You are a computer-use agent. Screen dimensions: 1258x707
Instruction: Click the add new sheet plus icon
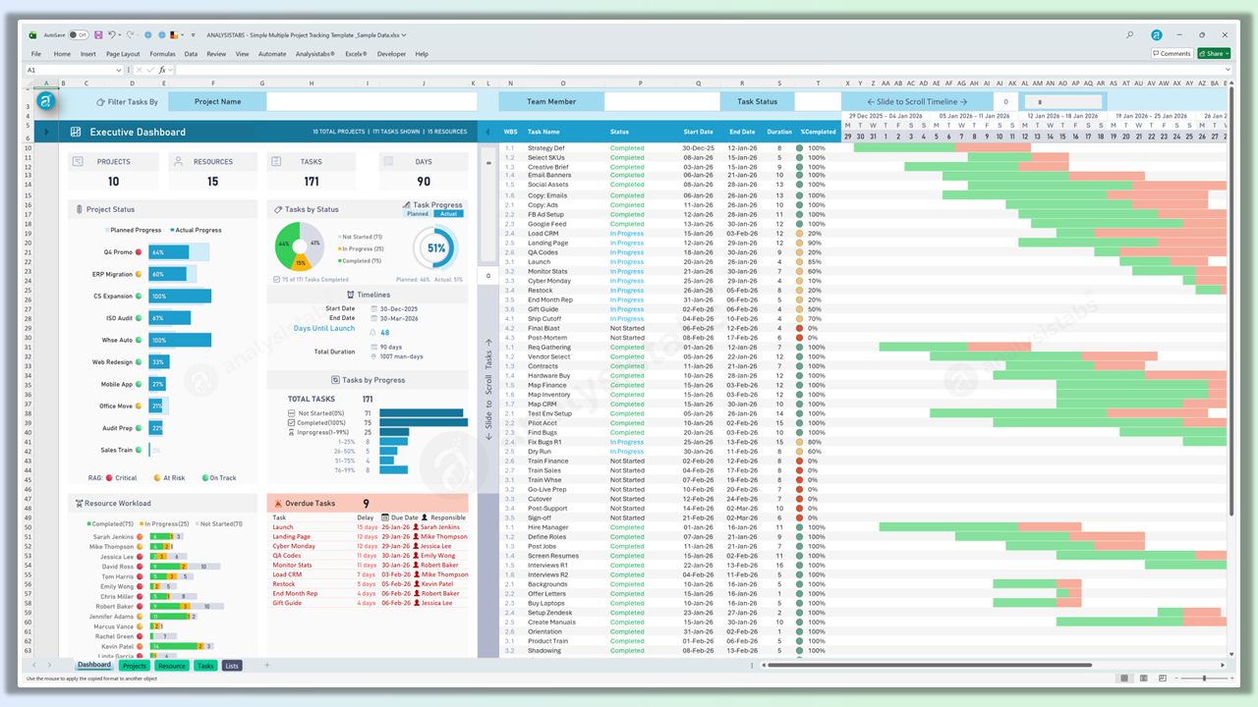266,666
